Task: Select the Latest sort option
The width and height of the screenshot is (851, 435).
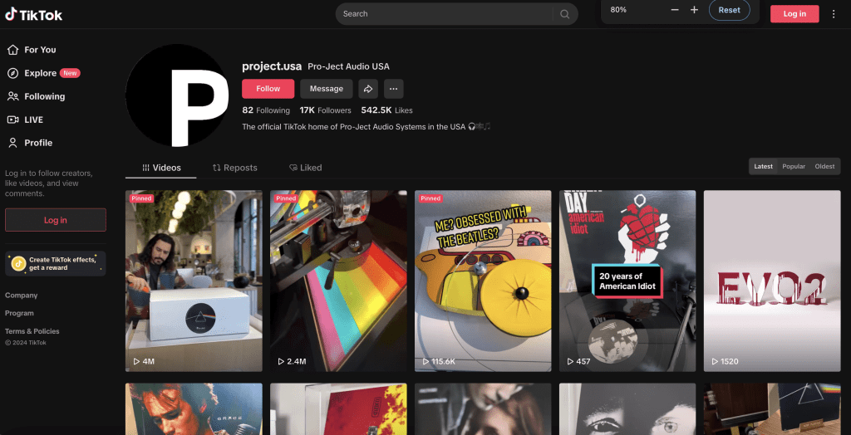Action: pyautogui.click(x=763, y=167)
